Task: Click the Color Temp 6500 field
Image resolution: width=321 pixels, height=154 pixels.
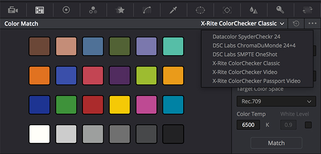Action: tap(248, 125)
